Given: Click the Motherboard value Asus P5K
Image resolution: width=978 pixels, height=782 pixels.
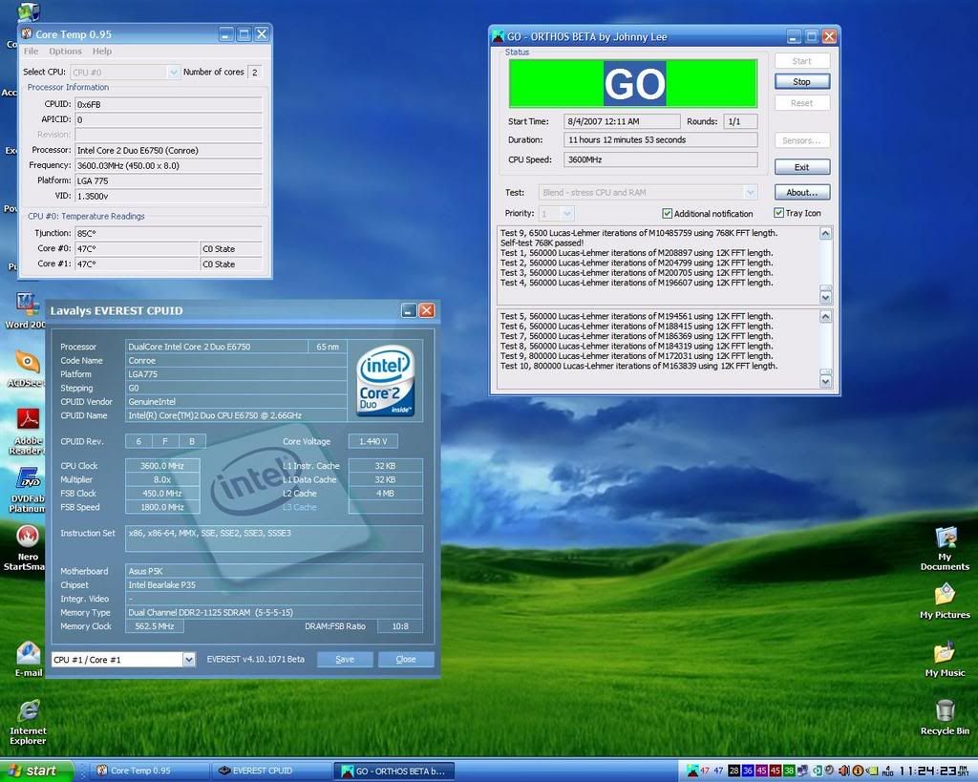Looking at the screenshot, I should [x=274, y=571].
